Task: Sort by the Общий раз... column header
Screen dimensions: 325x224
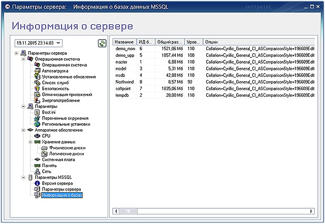Action: tap(170, 42)
